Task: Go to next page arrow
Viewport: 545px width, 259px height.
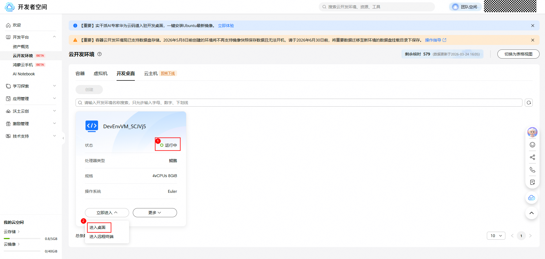Action: [x=530, y=236]
